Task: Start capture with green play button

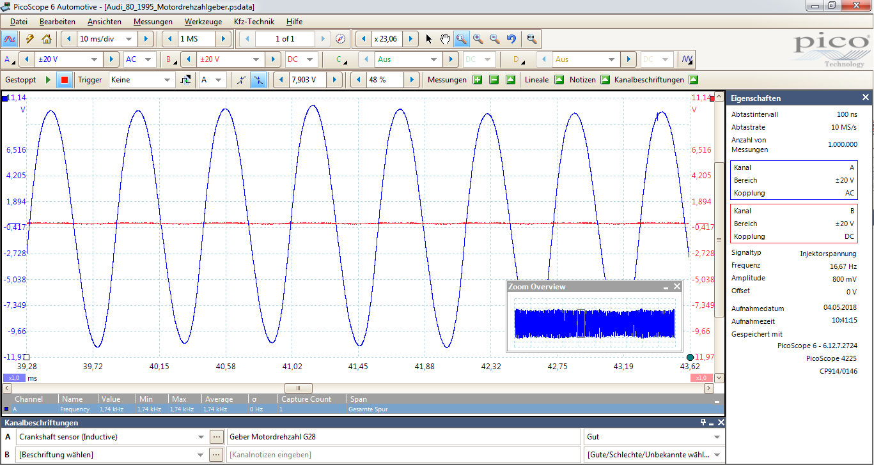Action: tap(48, 80)
